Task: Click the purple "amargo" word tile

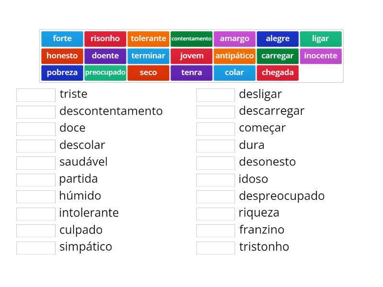Action: tap(235, 39)
